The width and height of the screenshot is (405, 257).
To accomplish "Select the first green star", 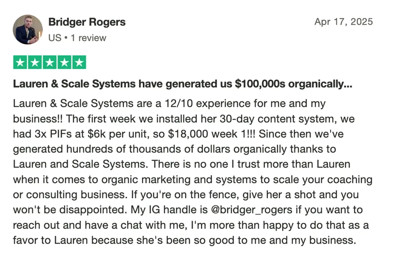I will [x=20, y=62].
